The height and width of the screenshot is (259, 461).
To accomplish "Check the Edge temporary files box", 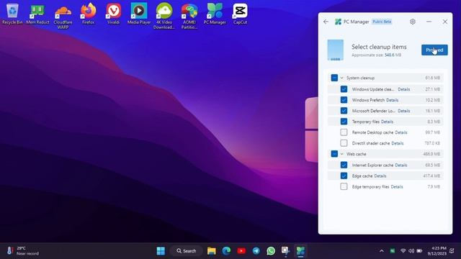I will point(344,186).
